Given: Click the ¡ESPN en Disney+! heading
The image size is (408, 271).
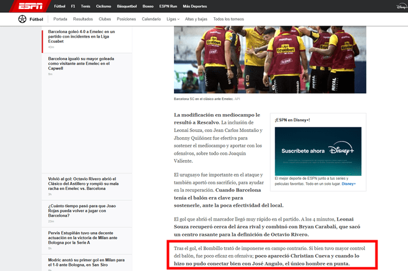Looking at the screenshot, I should click(292, 120).
